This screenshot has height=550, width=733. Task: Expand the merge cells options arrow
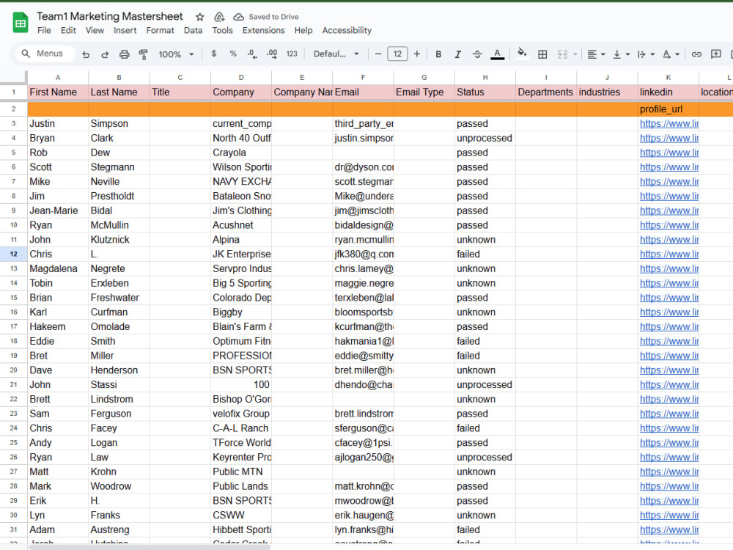click(575, 54)
